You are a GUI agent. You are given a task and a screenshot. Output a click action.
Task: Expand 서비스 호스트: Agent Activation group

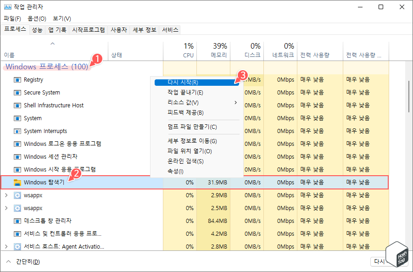6,247
